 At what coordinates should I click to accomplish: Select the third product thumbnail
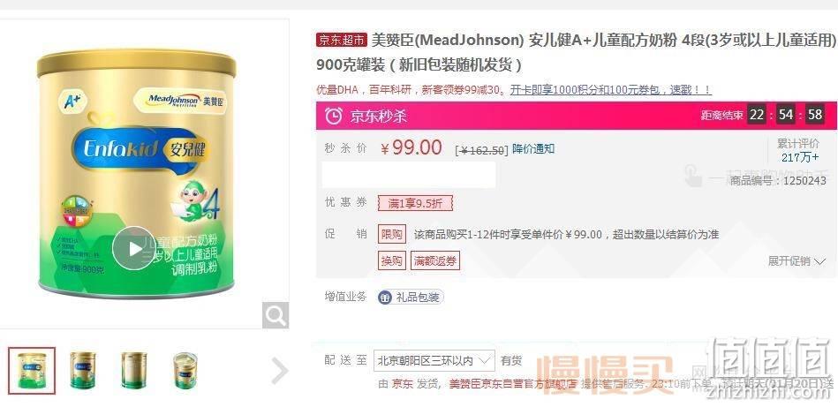[x=133, y=370]
